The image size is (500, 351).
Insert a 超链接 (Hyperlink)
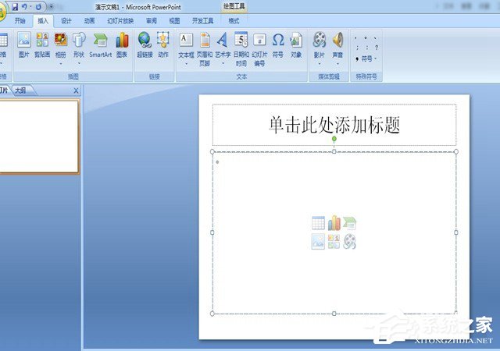145,44
